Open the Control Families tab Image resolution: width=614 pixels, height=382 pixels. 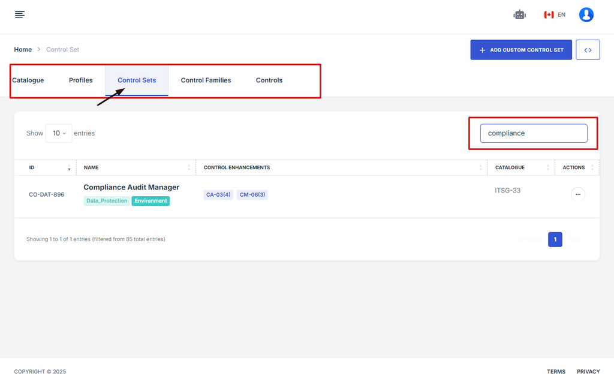[x=206, y=80]
